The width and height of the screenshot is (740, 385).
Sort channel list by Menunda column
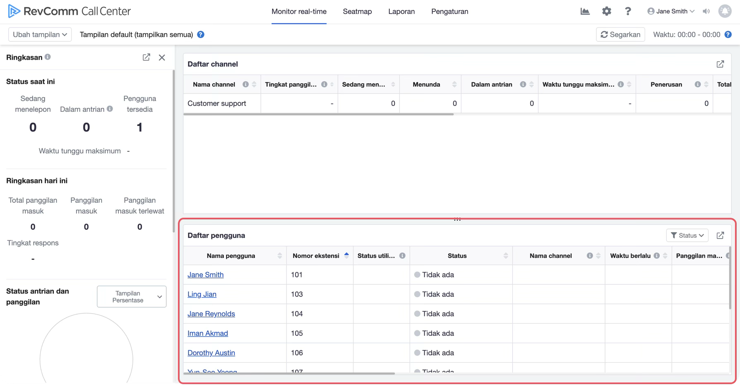454,84
